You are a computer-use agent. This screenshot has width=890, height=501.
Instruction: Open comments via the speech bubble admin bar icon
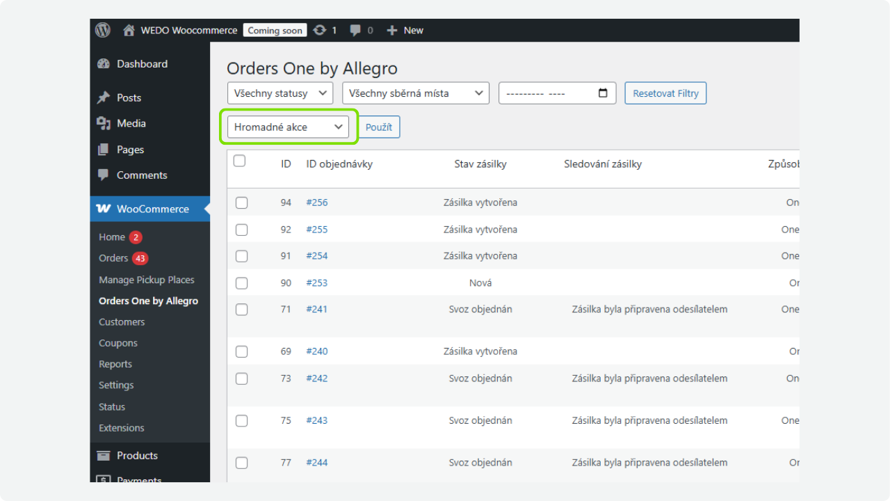click(x=357, y=30)
